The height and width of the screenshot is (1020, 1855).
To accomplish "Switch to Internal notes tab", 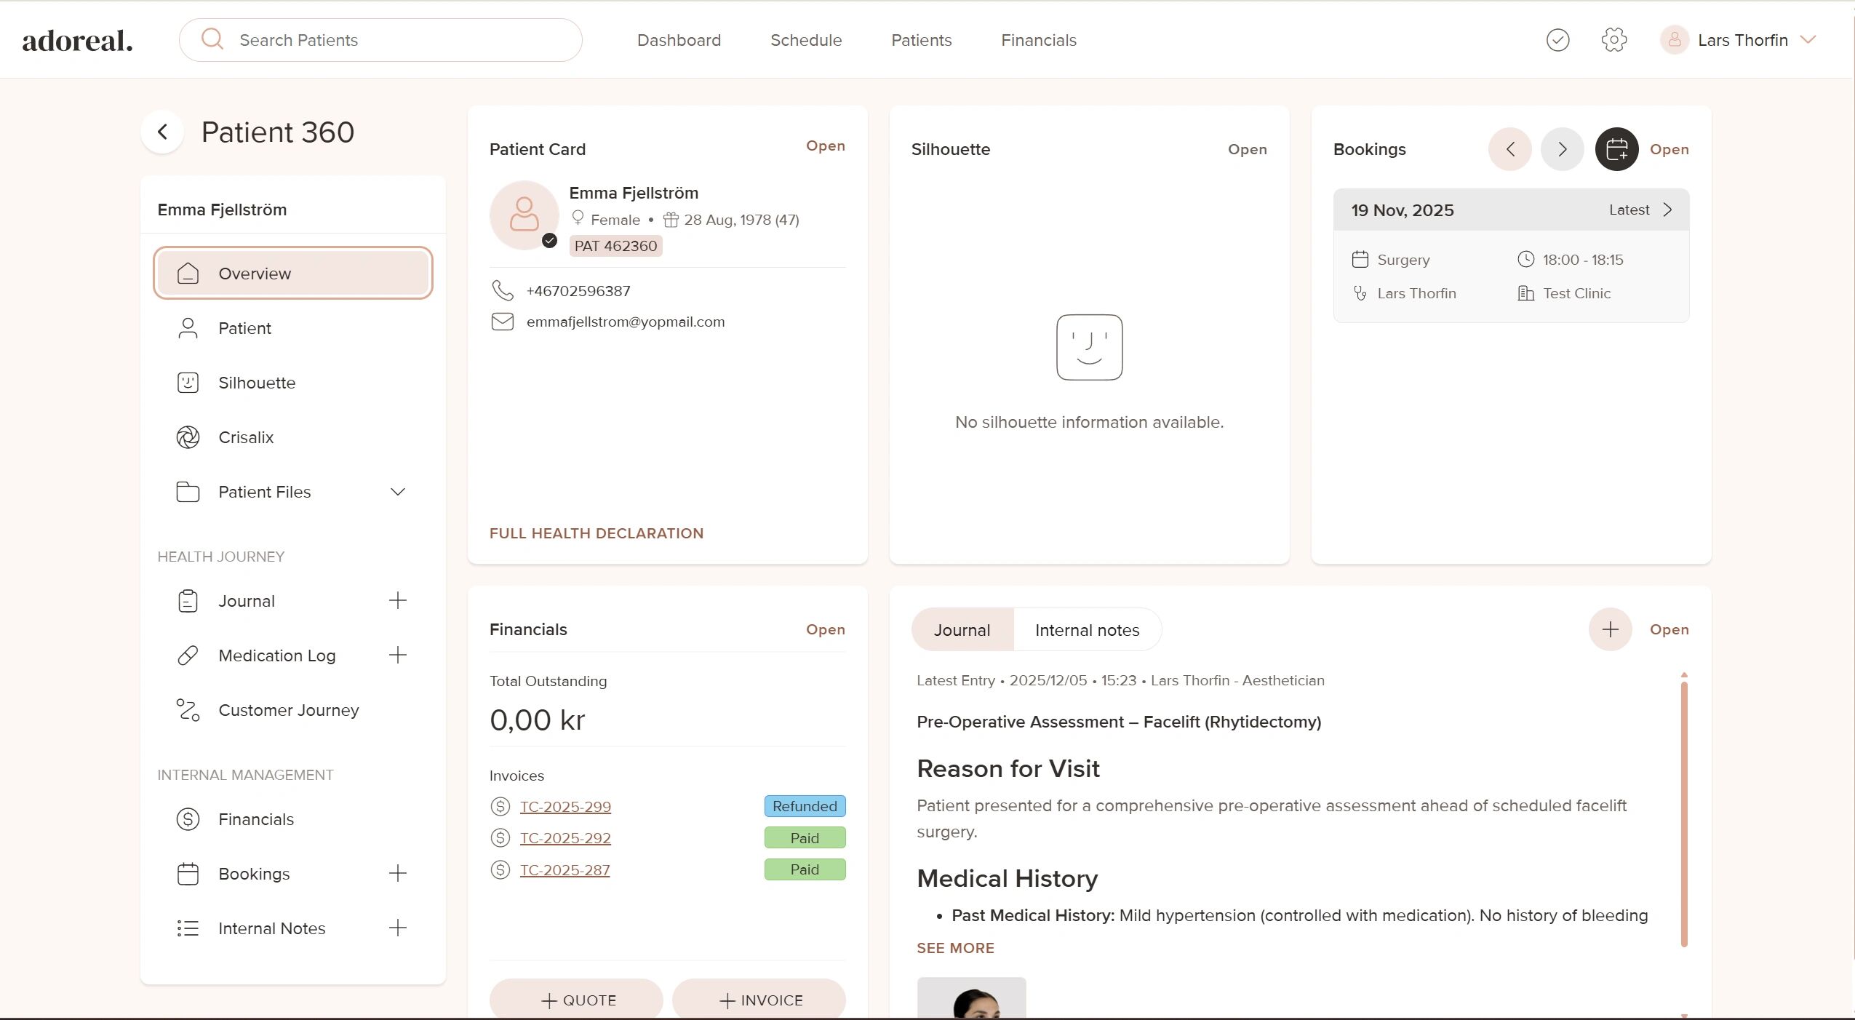I will pyautogui.click(x=1087, y=630).
